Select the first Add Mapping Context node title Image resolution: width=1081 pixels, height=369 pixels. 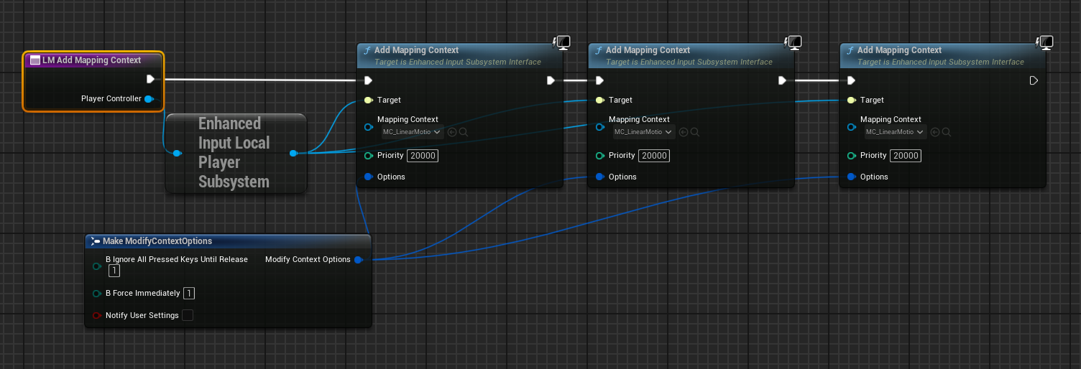coord(416,50)
